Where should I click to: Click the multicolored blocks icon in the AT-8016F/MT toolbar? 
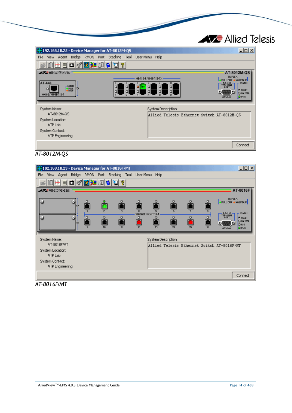coord(94,183)
